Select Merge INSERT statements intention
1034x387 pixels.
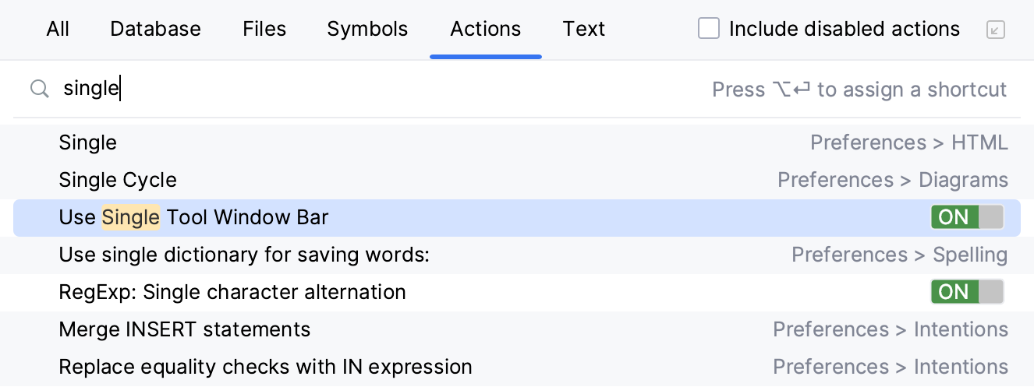tap(185, 329)
